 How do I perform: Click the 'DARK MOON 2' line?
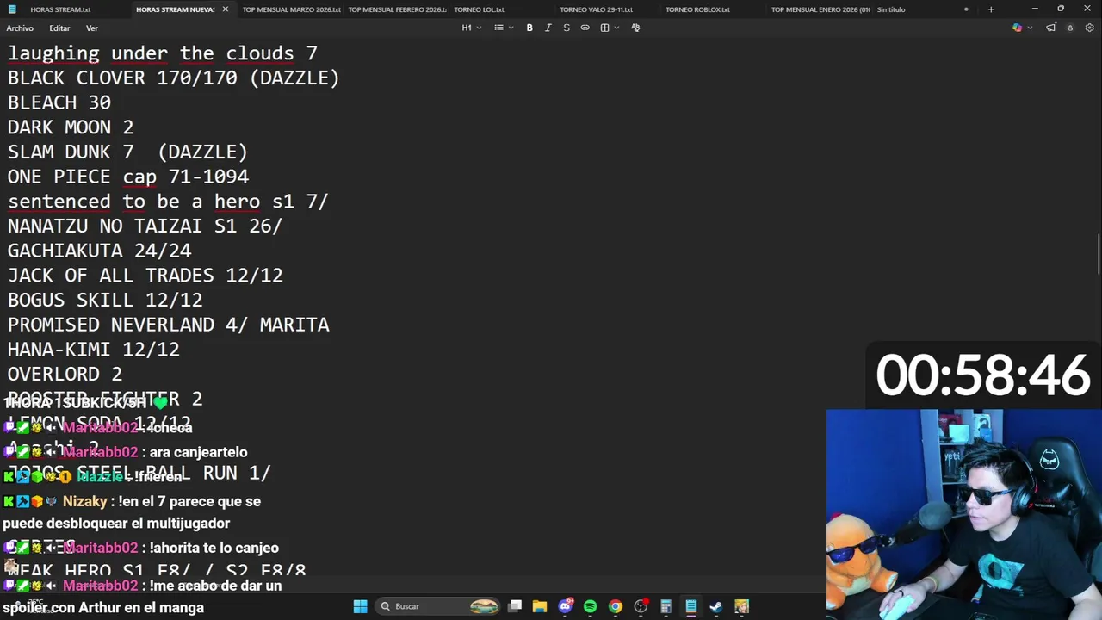coord(71,127)
